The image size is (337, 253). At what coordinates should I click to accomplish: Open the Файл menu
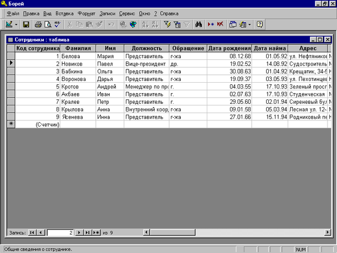pos(13,13)
